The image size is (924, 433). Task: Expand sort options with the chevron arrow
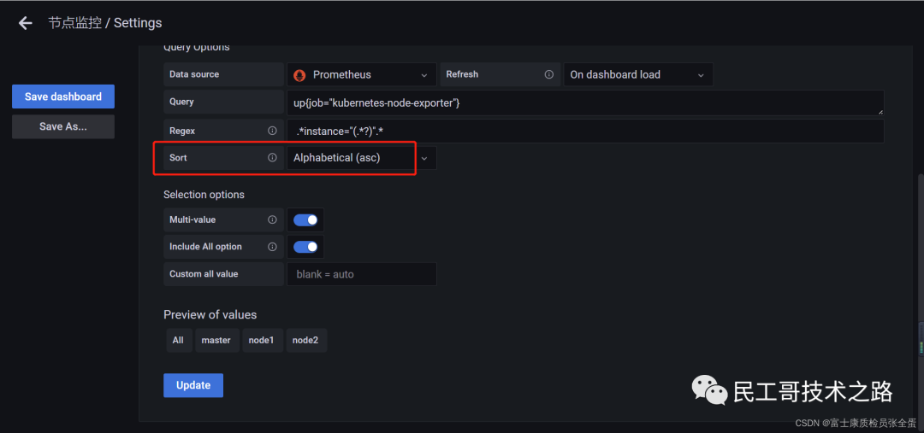point(425,158)
